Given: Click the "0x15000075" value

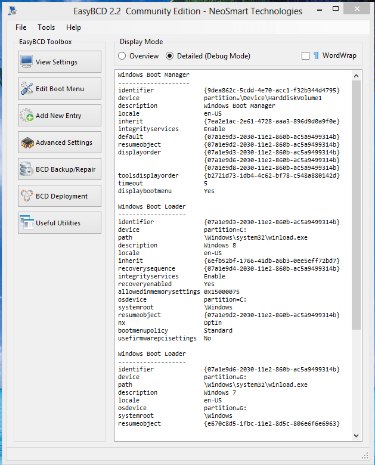Looking at the screenshot, I should coord(222,292).
